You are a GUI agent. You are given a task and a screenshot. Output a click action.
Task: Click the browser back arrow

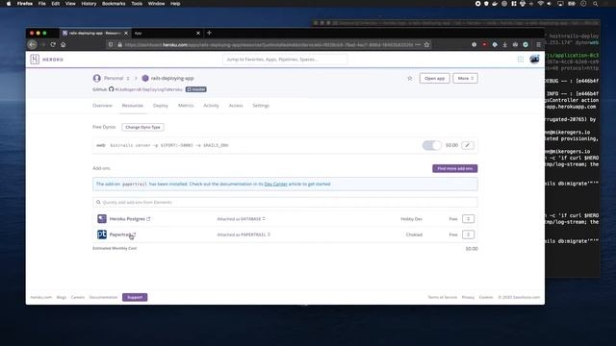32,45
